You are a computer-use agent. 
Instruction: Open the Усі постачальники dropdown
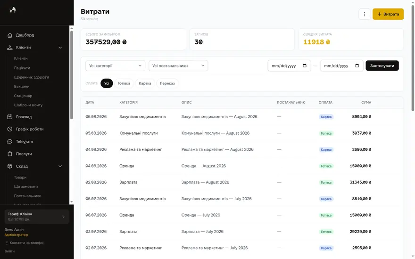(x=178, y=66)
